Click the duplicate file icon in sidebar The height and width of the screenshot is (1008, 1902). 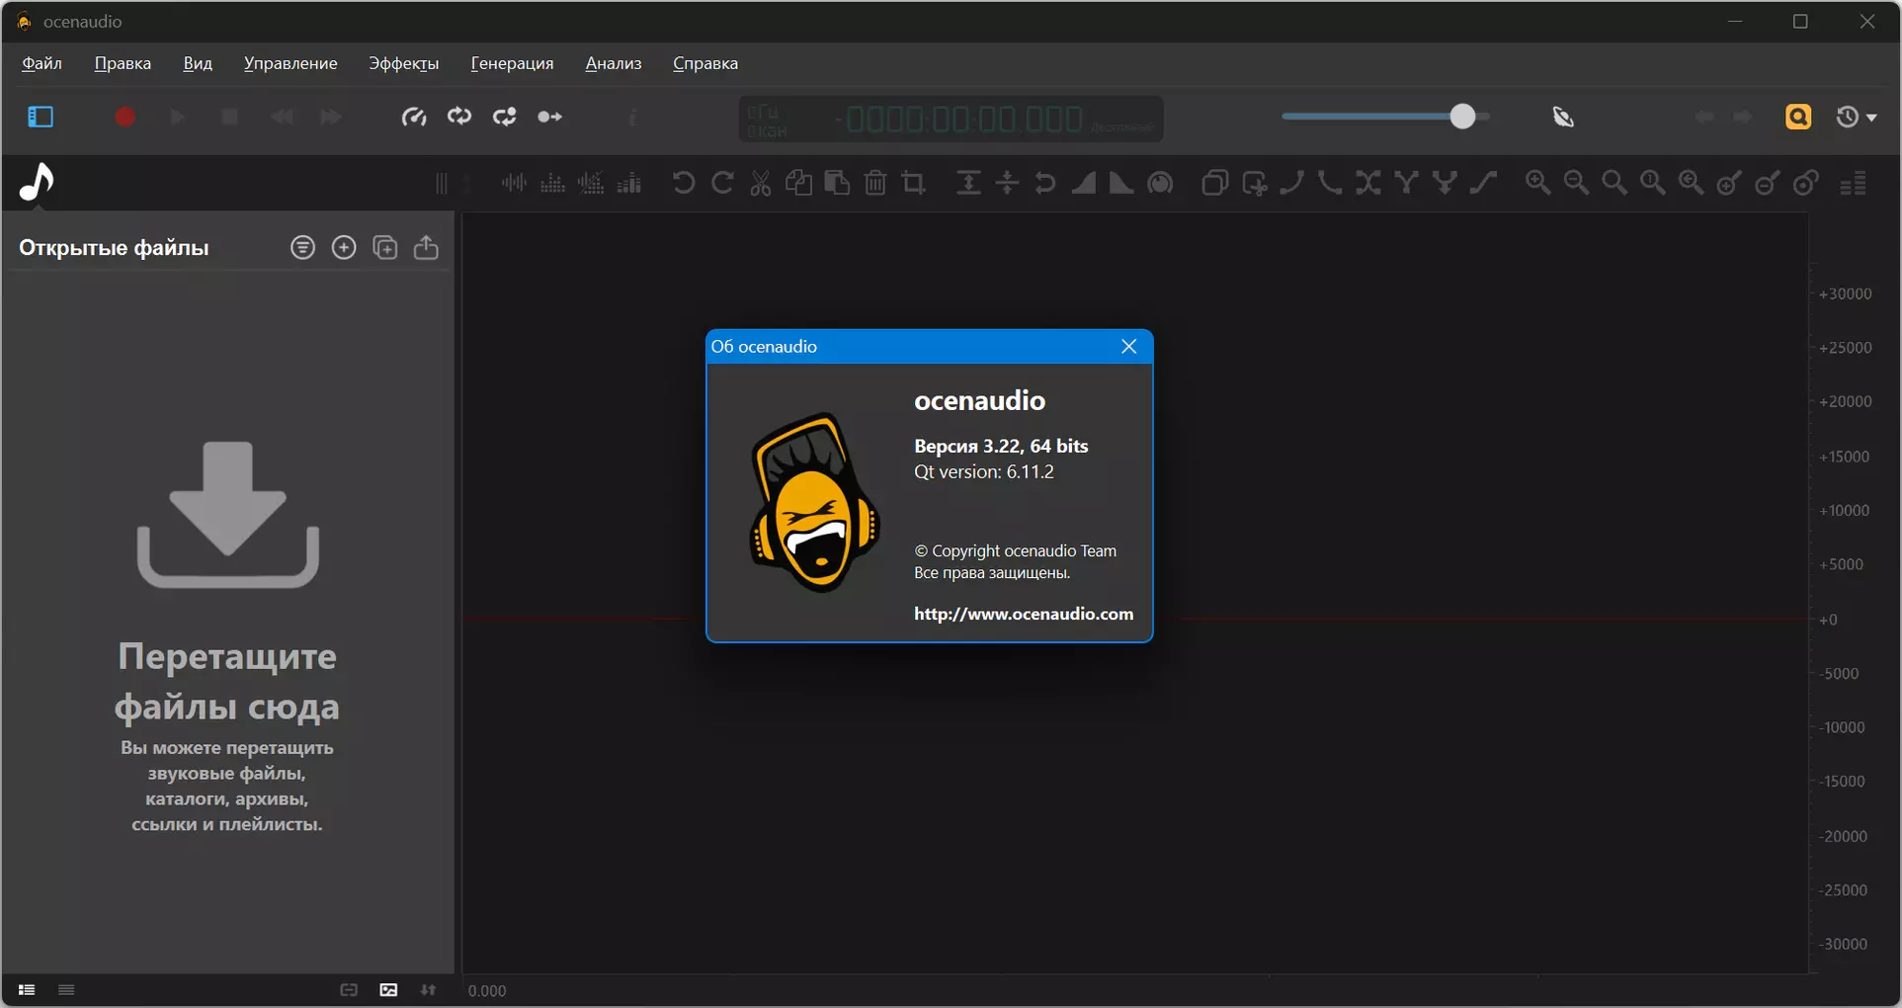tap(385, 247)
